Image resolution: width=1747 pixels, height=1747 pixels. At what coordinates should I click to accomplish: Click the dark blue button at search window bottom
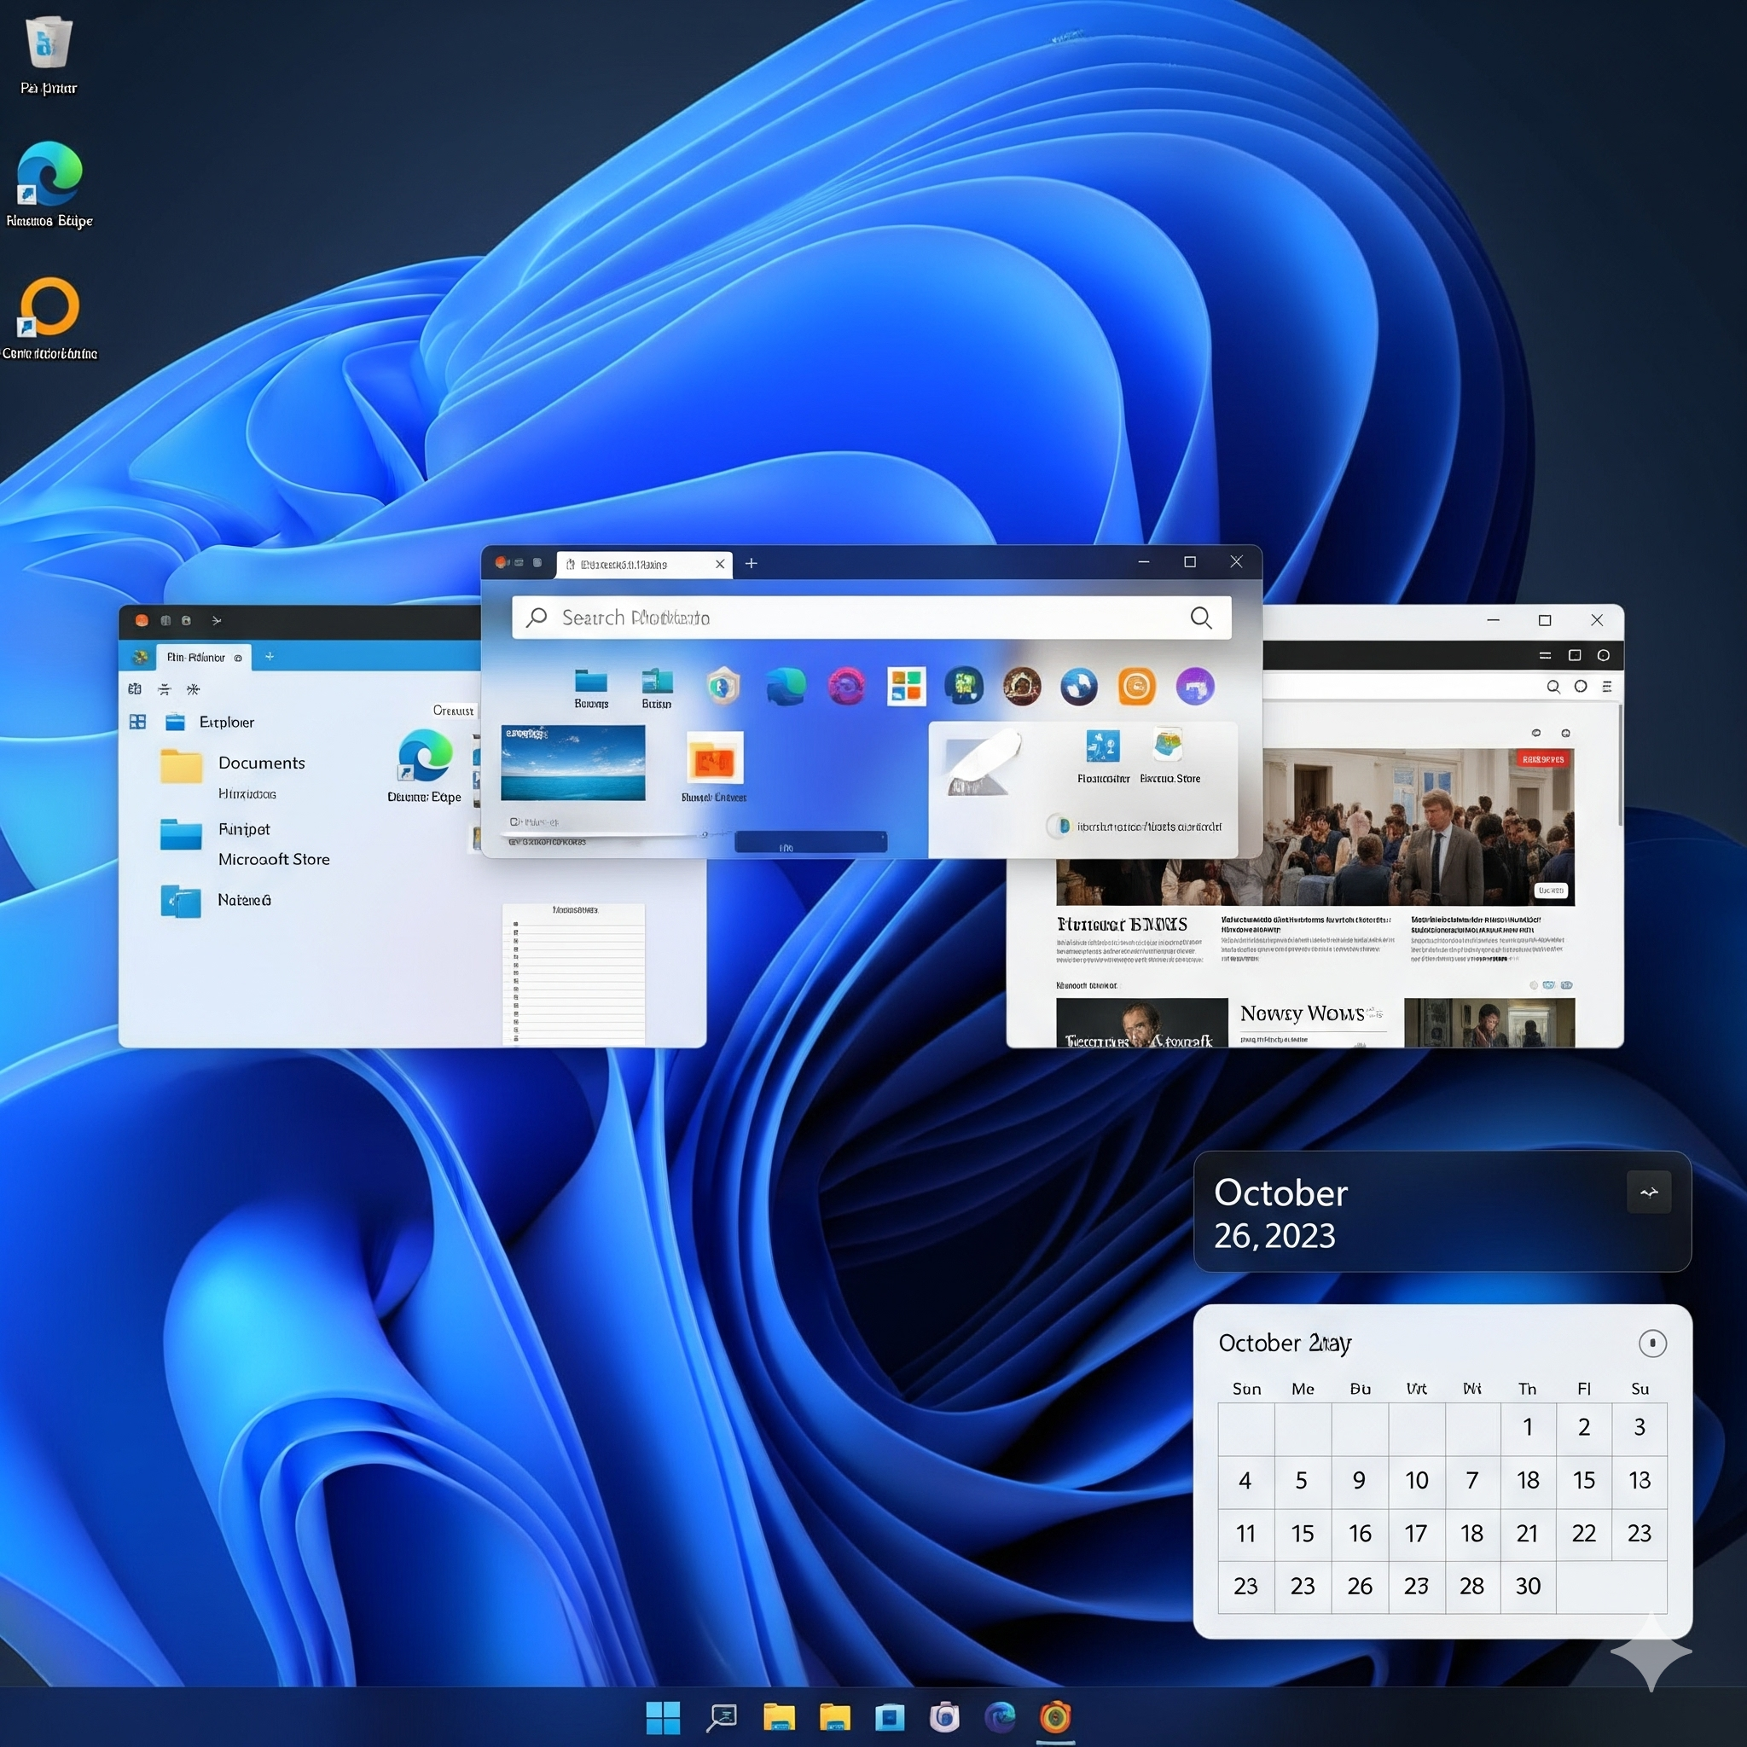(x=810, y=843)
